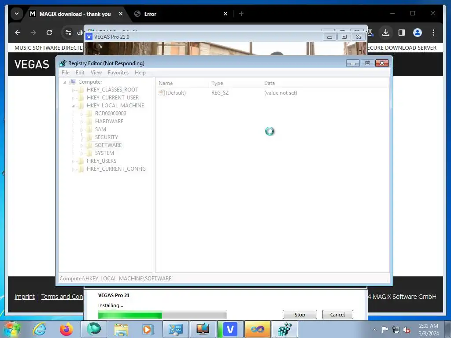Open the network tray icon
This screenshot has width=451, height=338.
pyautogui.click(x=396, y=330)
